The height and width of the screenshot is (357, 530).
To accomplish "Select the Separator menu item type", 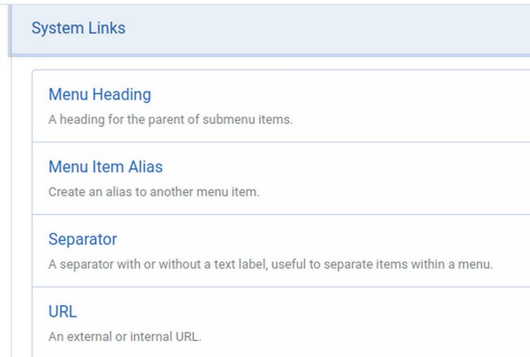I will coord(83,240).
